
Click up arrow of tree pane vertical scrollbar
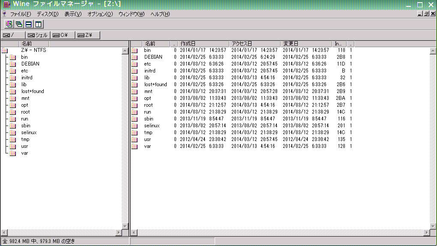tap(125, 51)
